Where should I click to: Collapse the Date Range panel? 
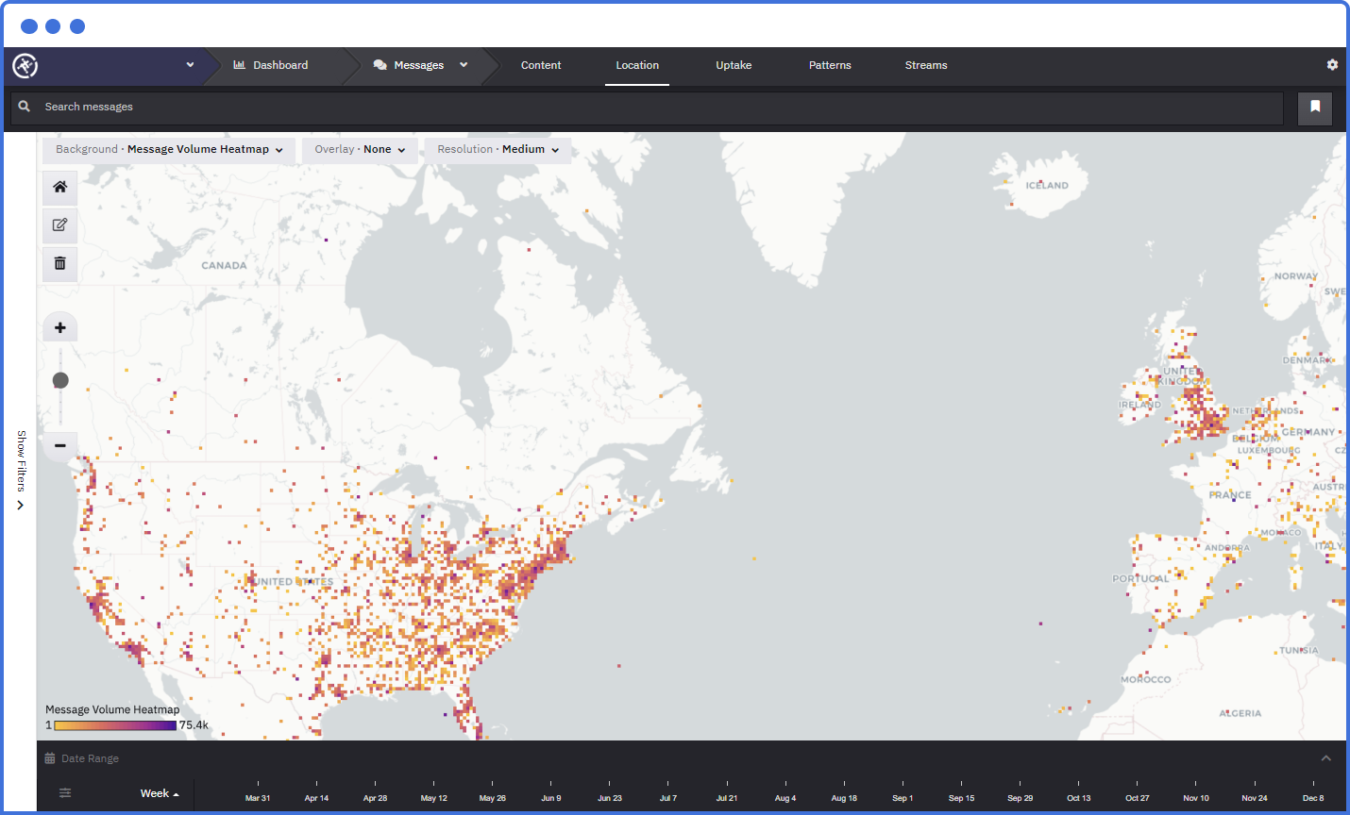click(x=1325, y=757)
